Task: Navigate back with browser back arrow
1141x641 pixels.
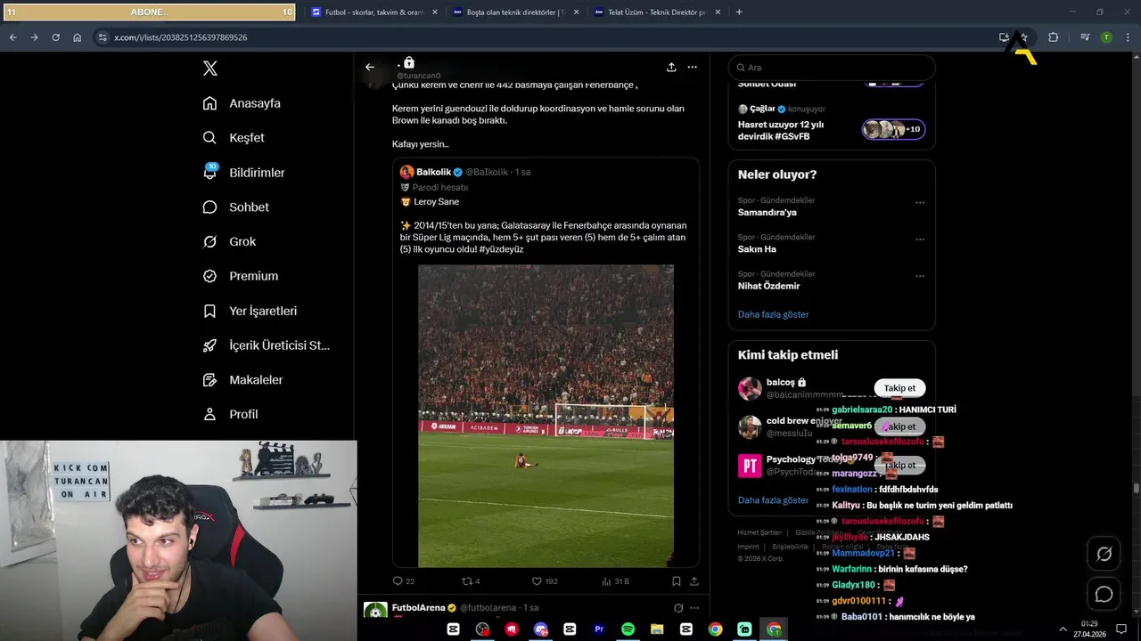Action: tap(12, 37)
